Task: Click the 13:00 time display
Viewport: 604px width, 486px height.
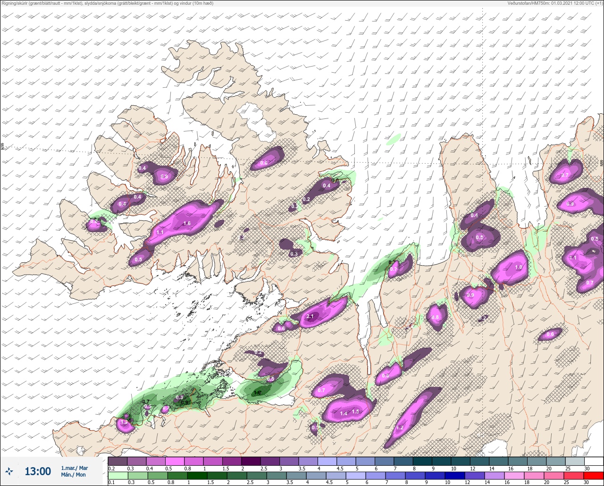Action: [x=38, y=471]
